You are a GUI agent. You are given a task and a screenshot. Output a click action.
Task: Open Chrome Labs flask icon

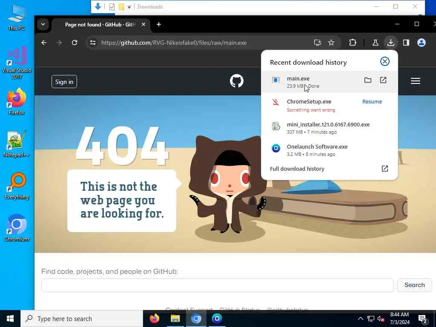375,43
